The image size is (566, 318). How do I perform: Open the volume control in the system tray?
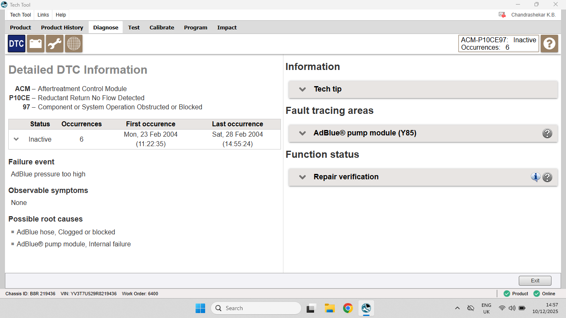tap(512, 308)
